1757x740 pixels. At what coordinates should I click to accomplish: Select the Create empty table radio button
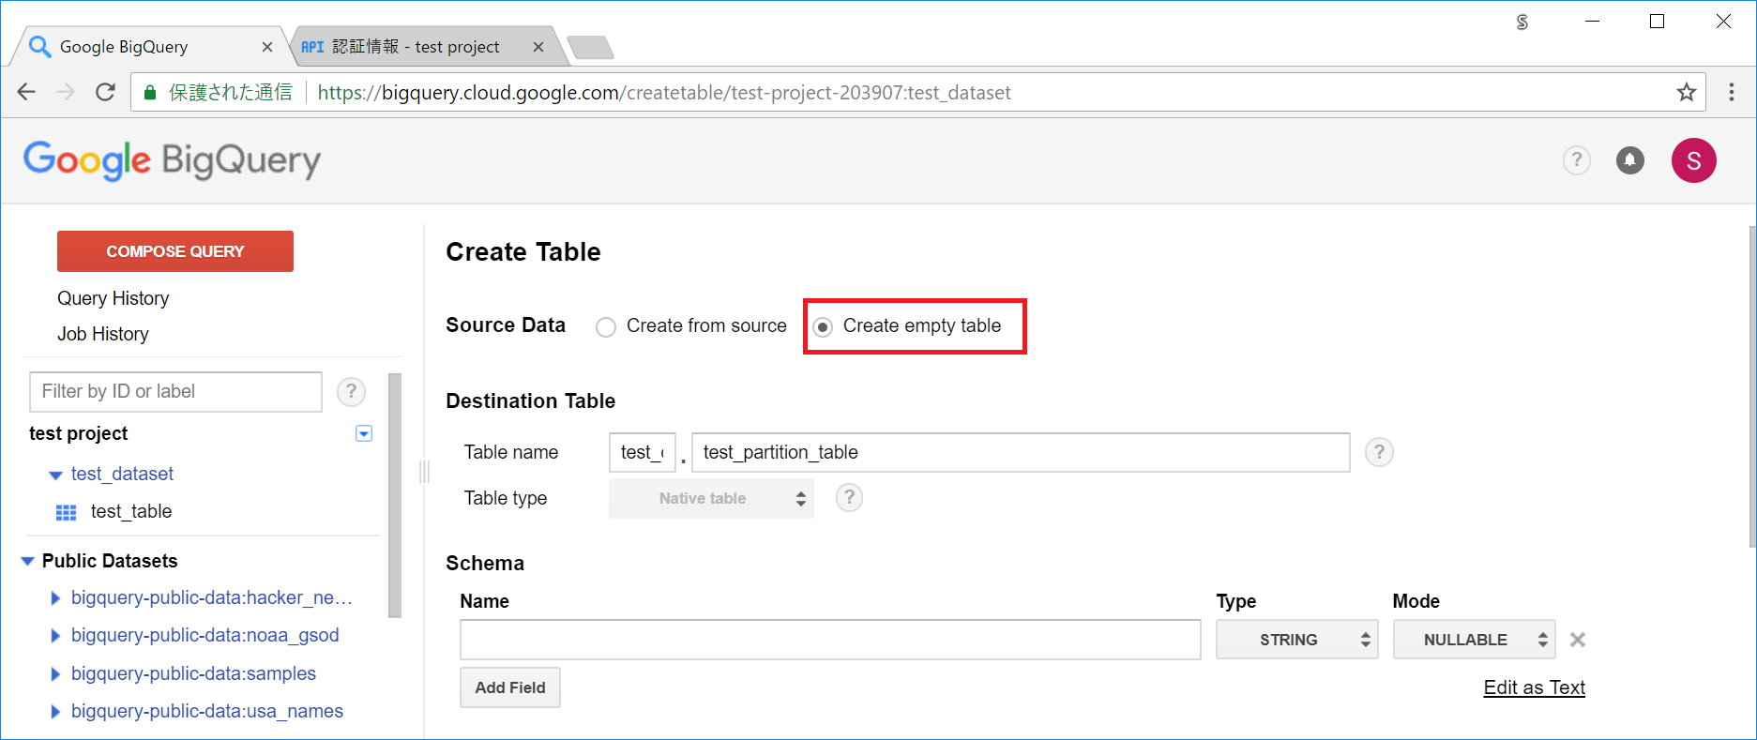pos(823,326)
